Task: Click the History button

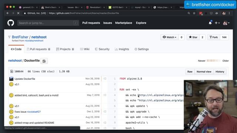Action: pyautogui.click(x=220, y=72)
